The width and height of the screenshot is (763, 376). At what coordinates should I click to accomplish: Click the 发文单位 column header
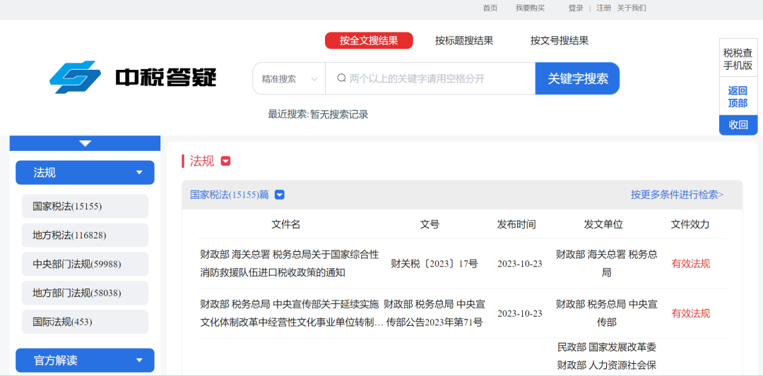pos(603,224)
